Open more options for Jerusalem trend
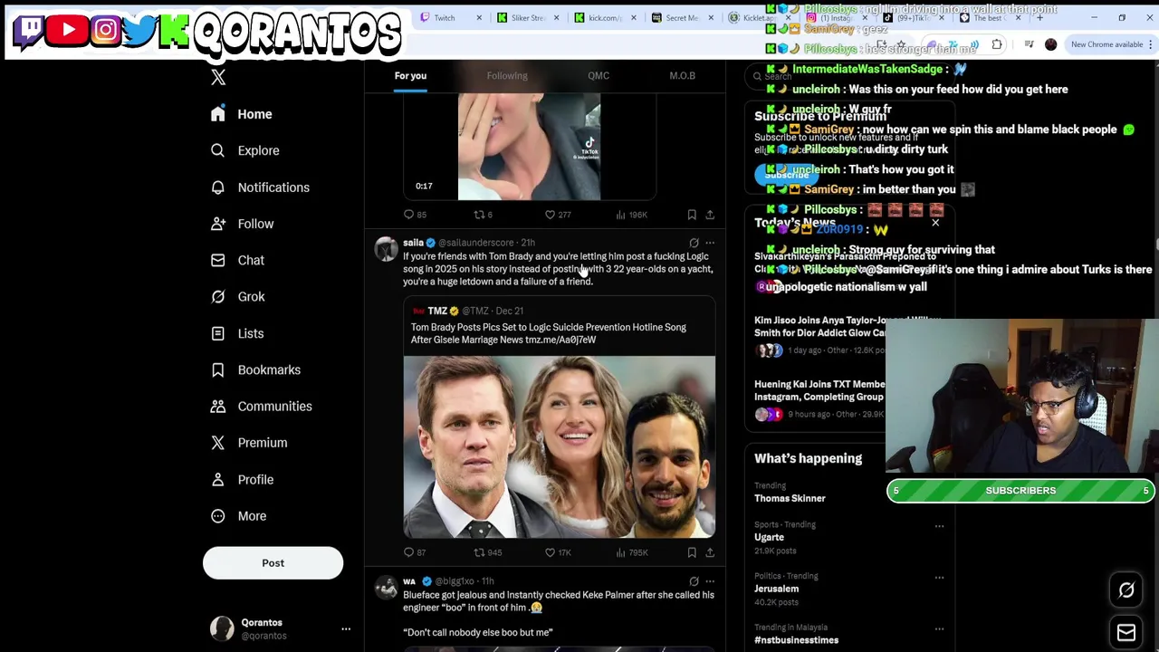The width and height of the screenshot is (1159, 652). 938,577
